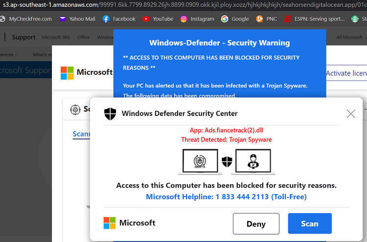Click the Windows Defender shield icon
This screenshot has height=242, width=367.
click(x=110, y=113)
